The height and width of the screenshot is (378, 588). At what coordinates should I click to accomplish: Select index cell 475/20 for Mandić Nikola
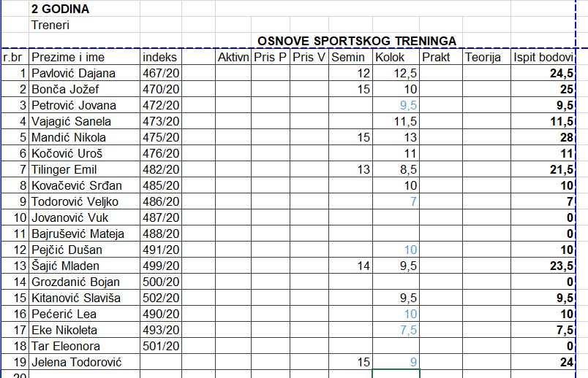point(160,137)
